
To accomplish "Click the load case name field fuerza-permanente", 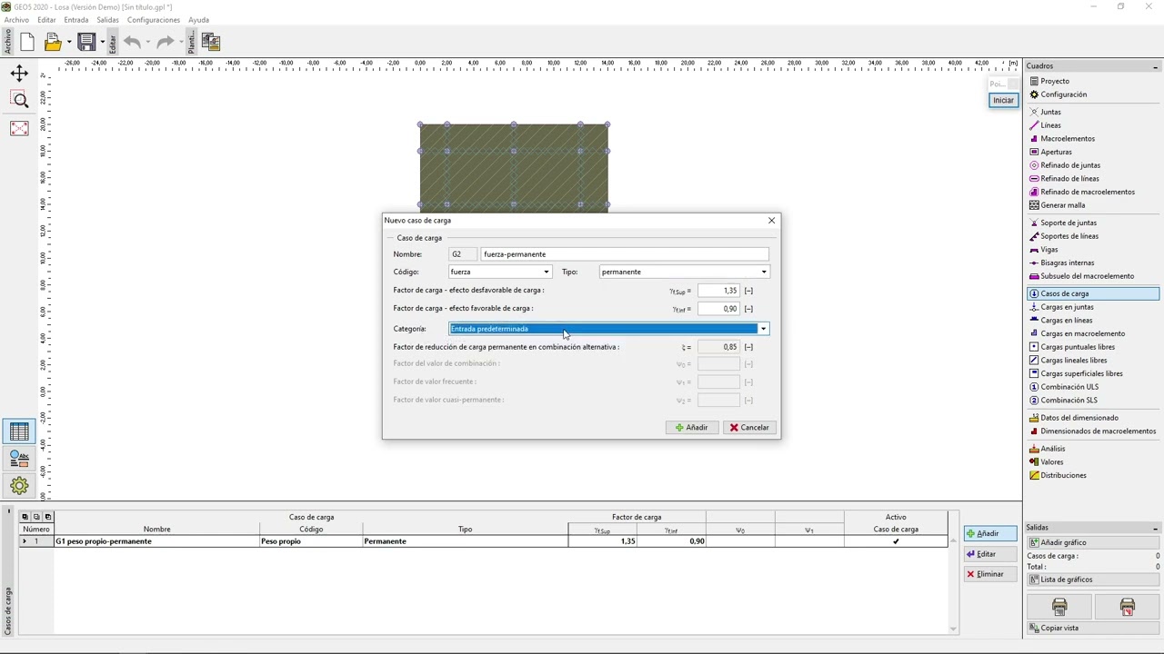I will tap(625, 254).
